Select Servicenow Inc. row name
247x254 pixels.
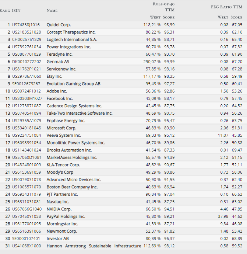[61, 69]
